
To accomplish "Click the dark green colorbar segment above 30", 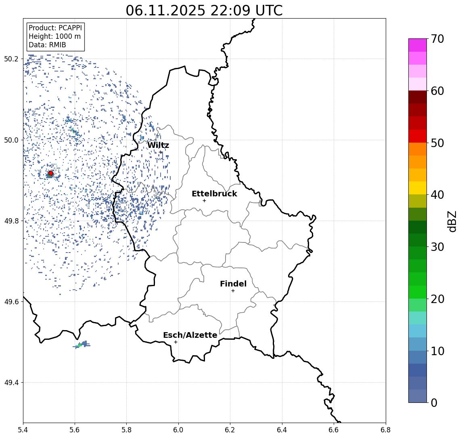I will click(x=418, y=240).
